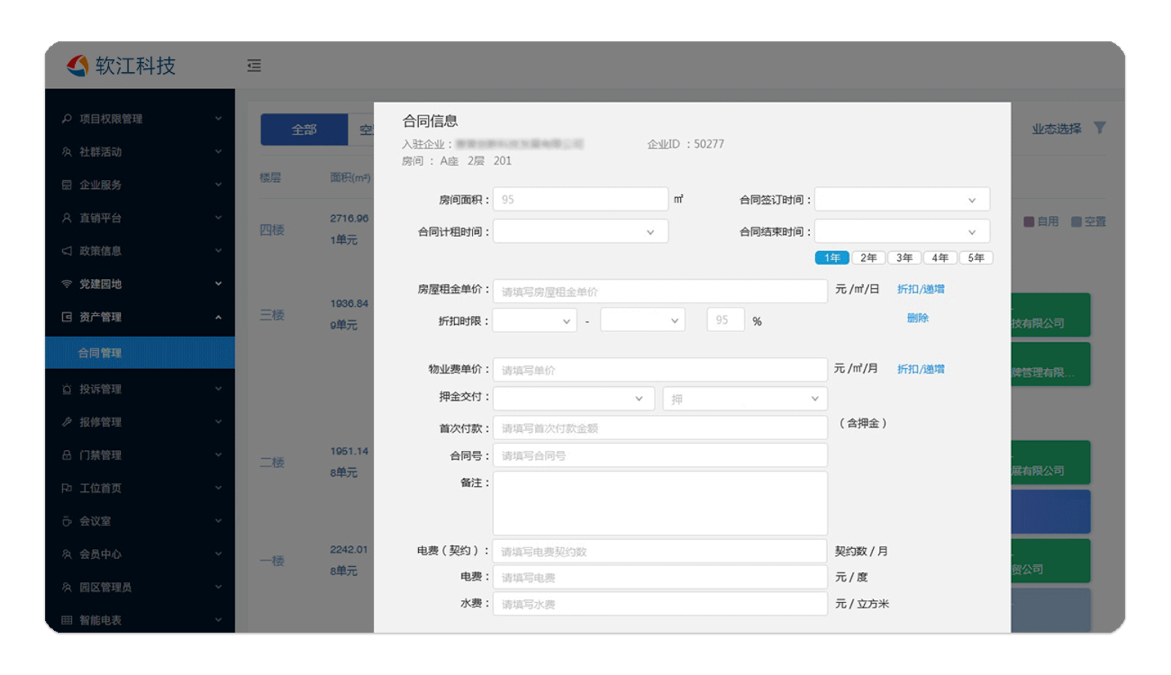The height and width of the screenshot is (675, 1171).
Task: Click the 报修管理 wrench icon
Action: (x=67, y=421)
